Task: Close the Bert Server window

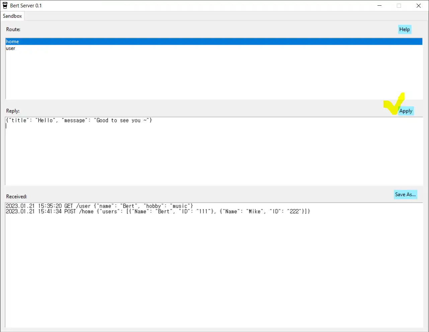Action: coord(419,6)
